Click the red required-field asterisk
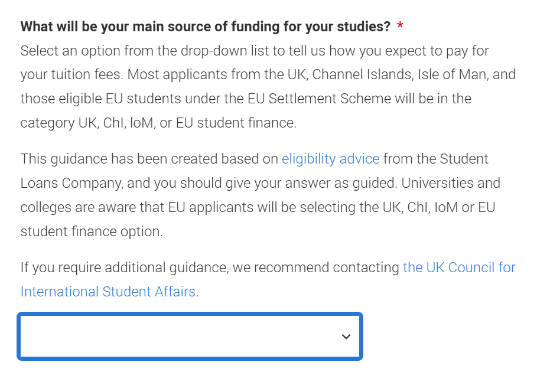 click(401, 27)
